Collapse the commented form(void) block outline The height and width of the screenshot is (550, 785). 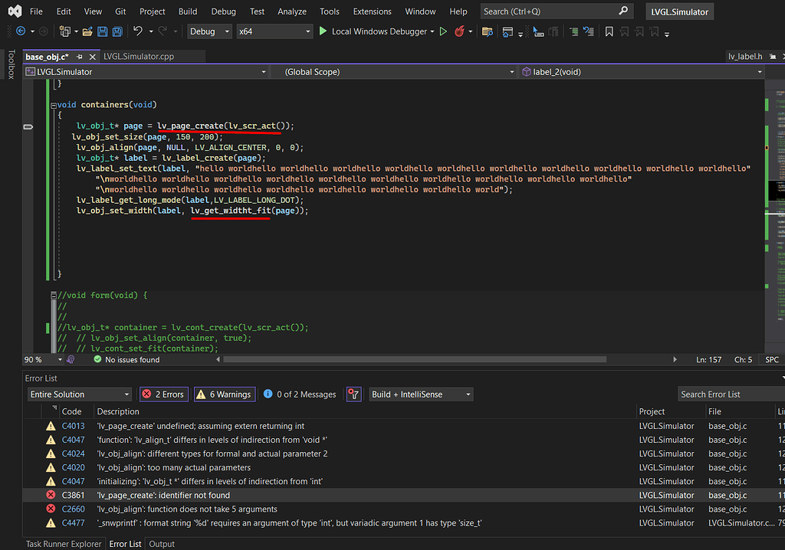tap(54, 296)
